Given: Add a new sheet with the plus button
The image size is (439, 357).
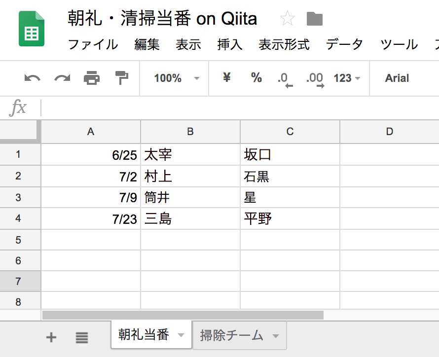Looking at the screenshot, I should (x=51, y=338).
